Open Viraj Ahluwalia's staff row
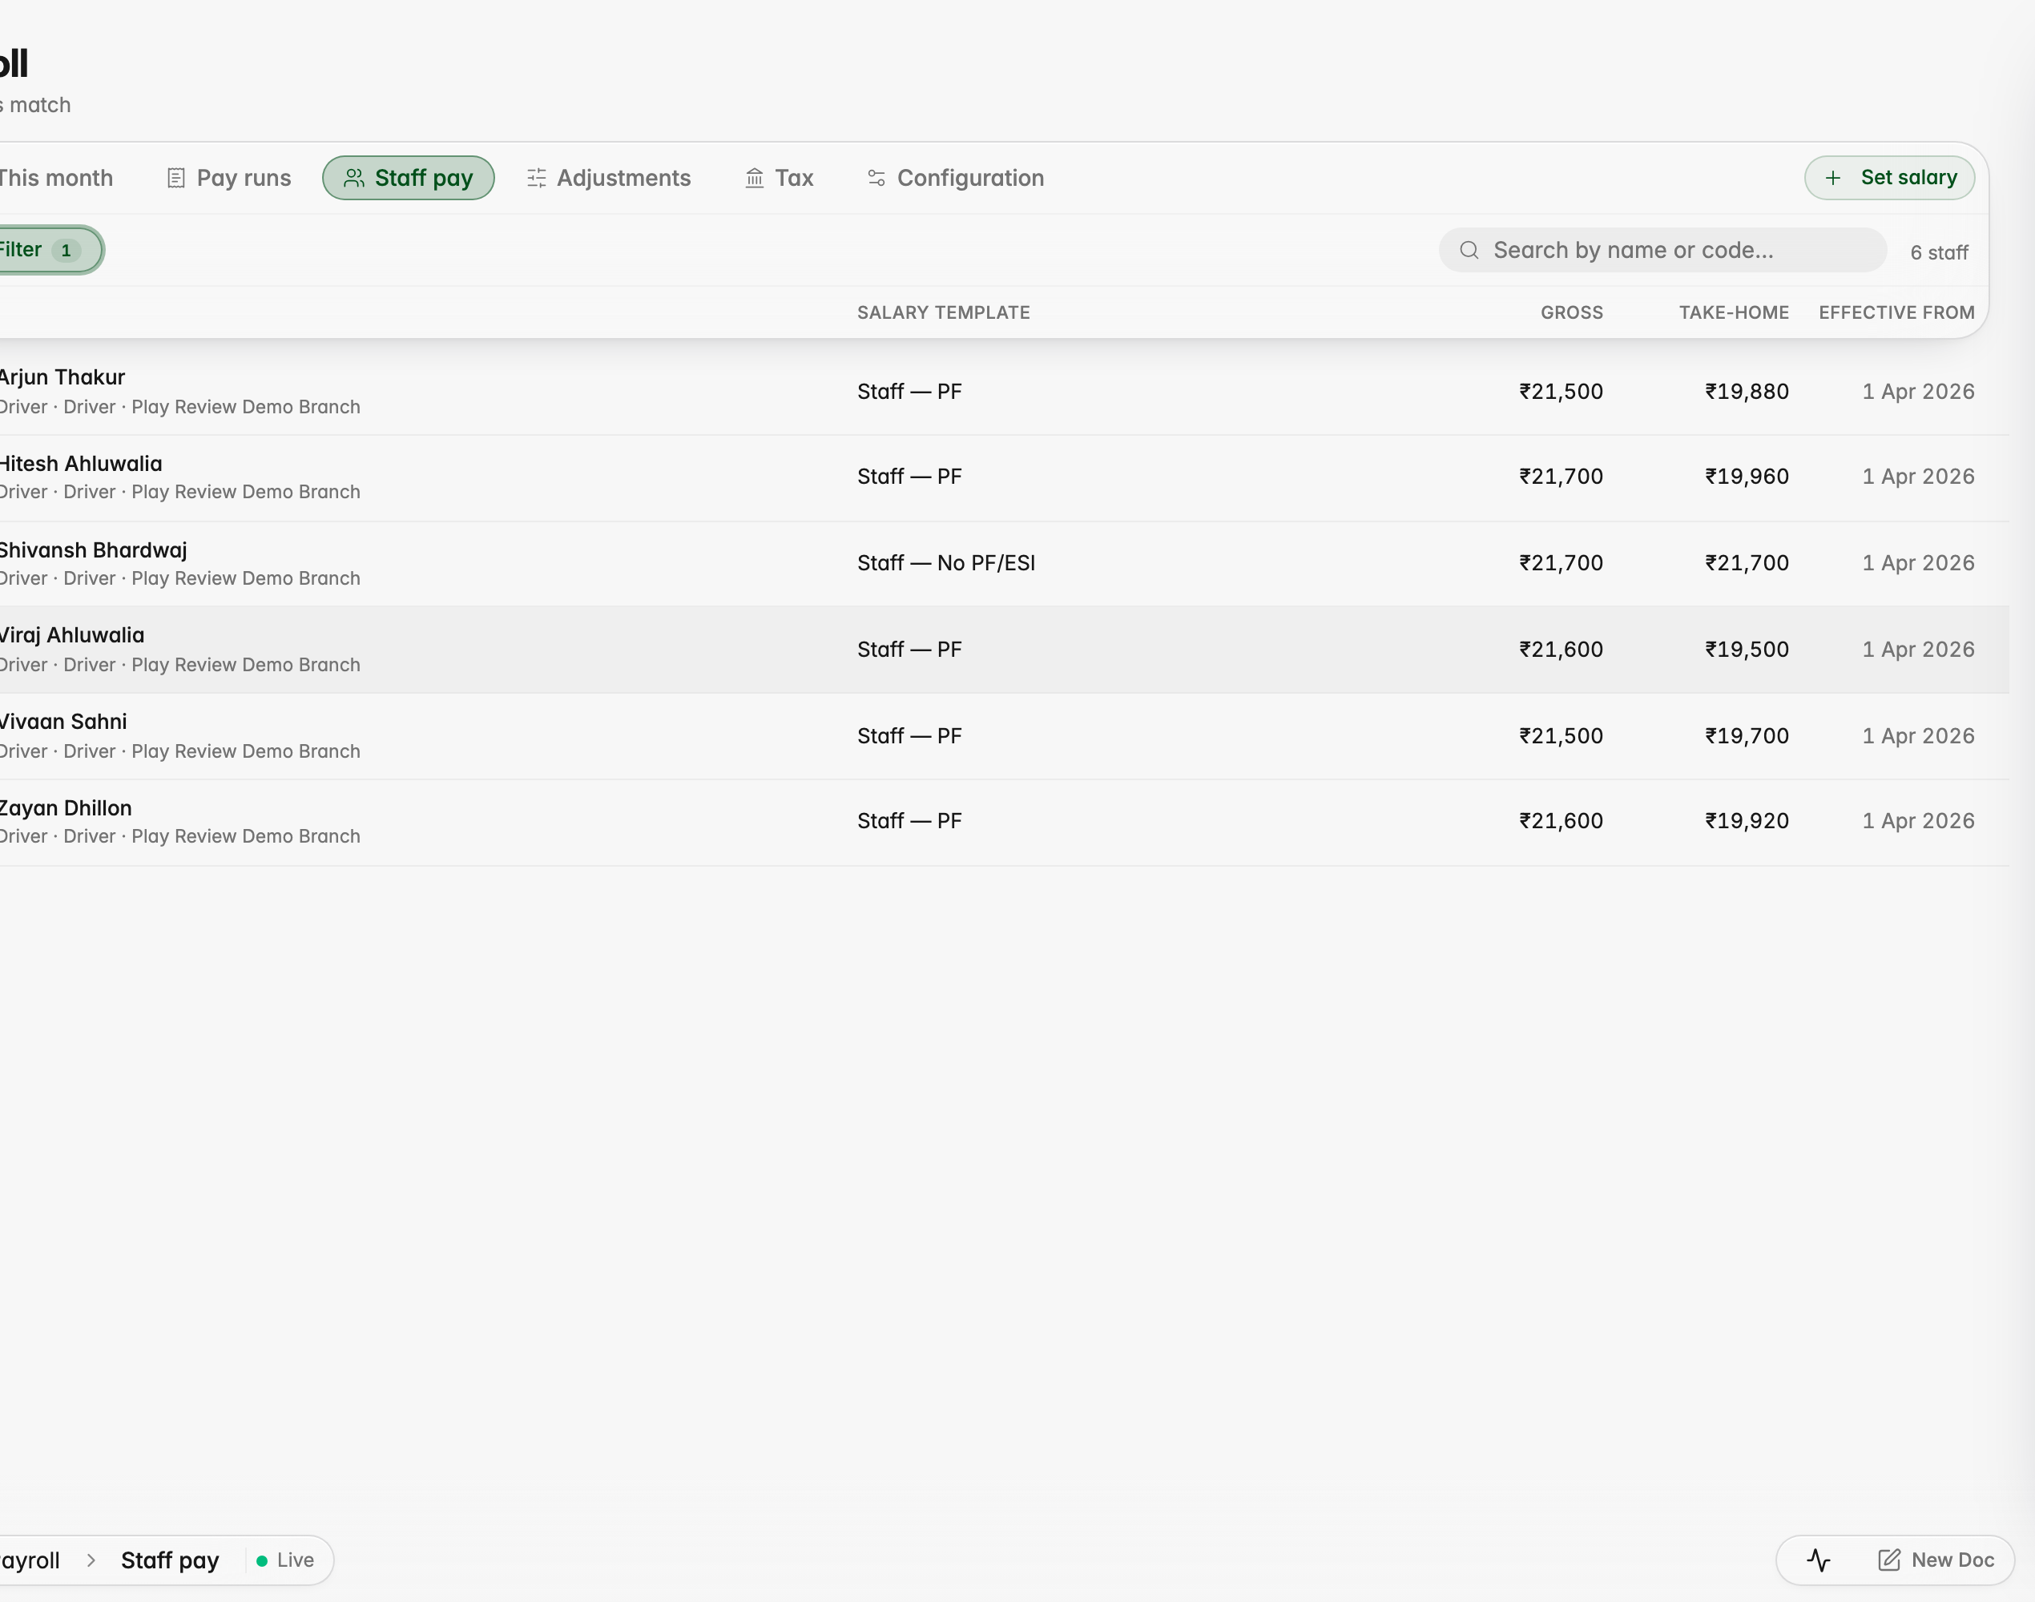 (1004, 650)
